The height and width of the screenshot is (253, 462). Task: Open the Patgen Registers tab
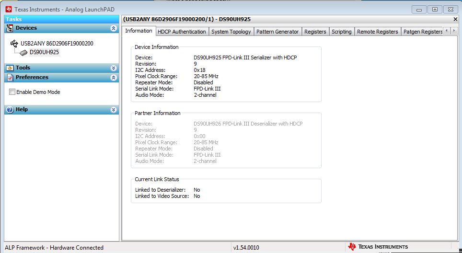(423, 32)
